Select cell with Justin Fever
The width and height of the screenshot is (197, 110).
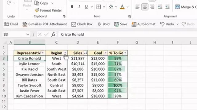pyautogui.click(x=30, y=91)
